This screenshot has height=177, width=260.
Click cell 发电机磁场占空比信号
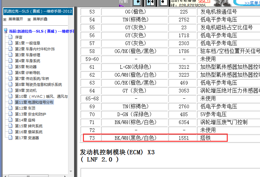[x=229, y=27]
